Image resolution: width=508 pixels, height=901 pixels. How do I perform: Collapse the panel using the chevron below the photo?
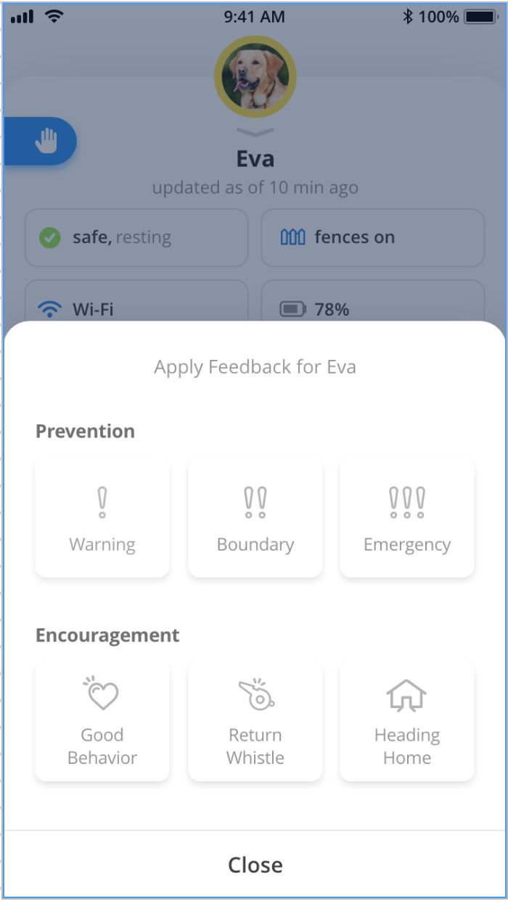[x=255, y=132]
